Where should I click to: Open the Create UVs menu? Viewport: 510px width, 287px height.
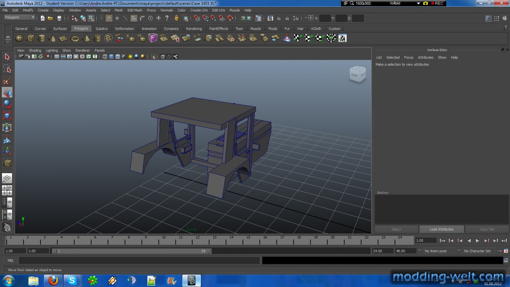point(199,10)
